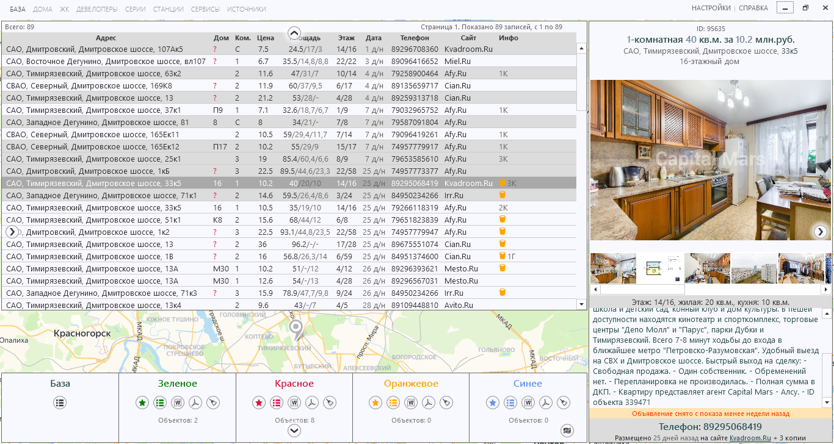The image size is (834, 444).
Task: Collapse the listings table with the up chevron
Action: click(x=294, y=33)
